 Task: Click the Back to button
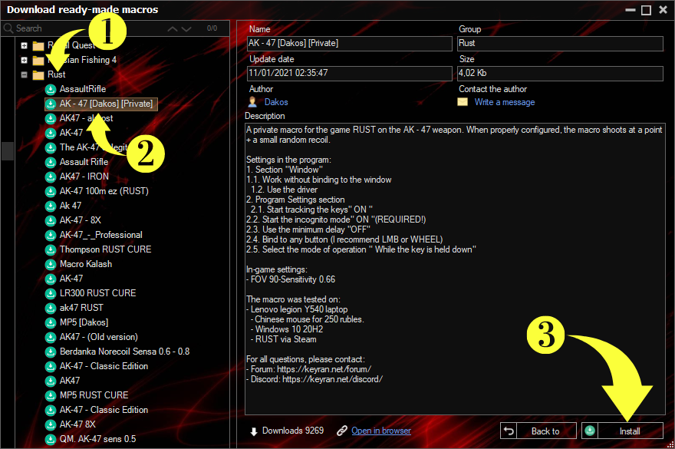point(538,431)
